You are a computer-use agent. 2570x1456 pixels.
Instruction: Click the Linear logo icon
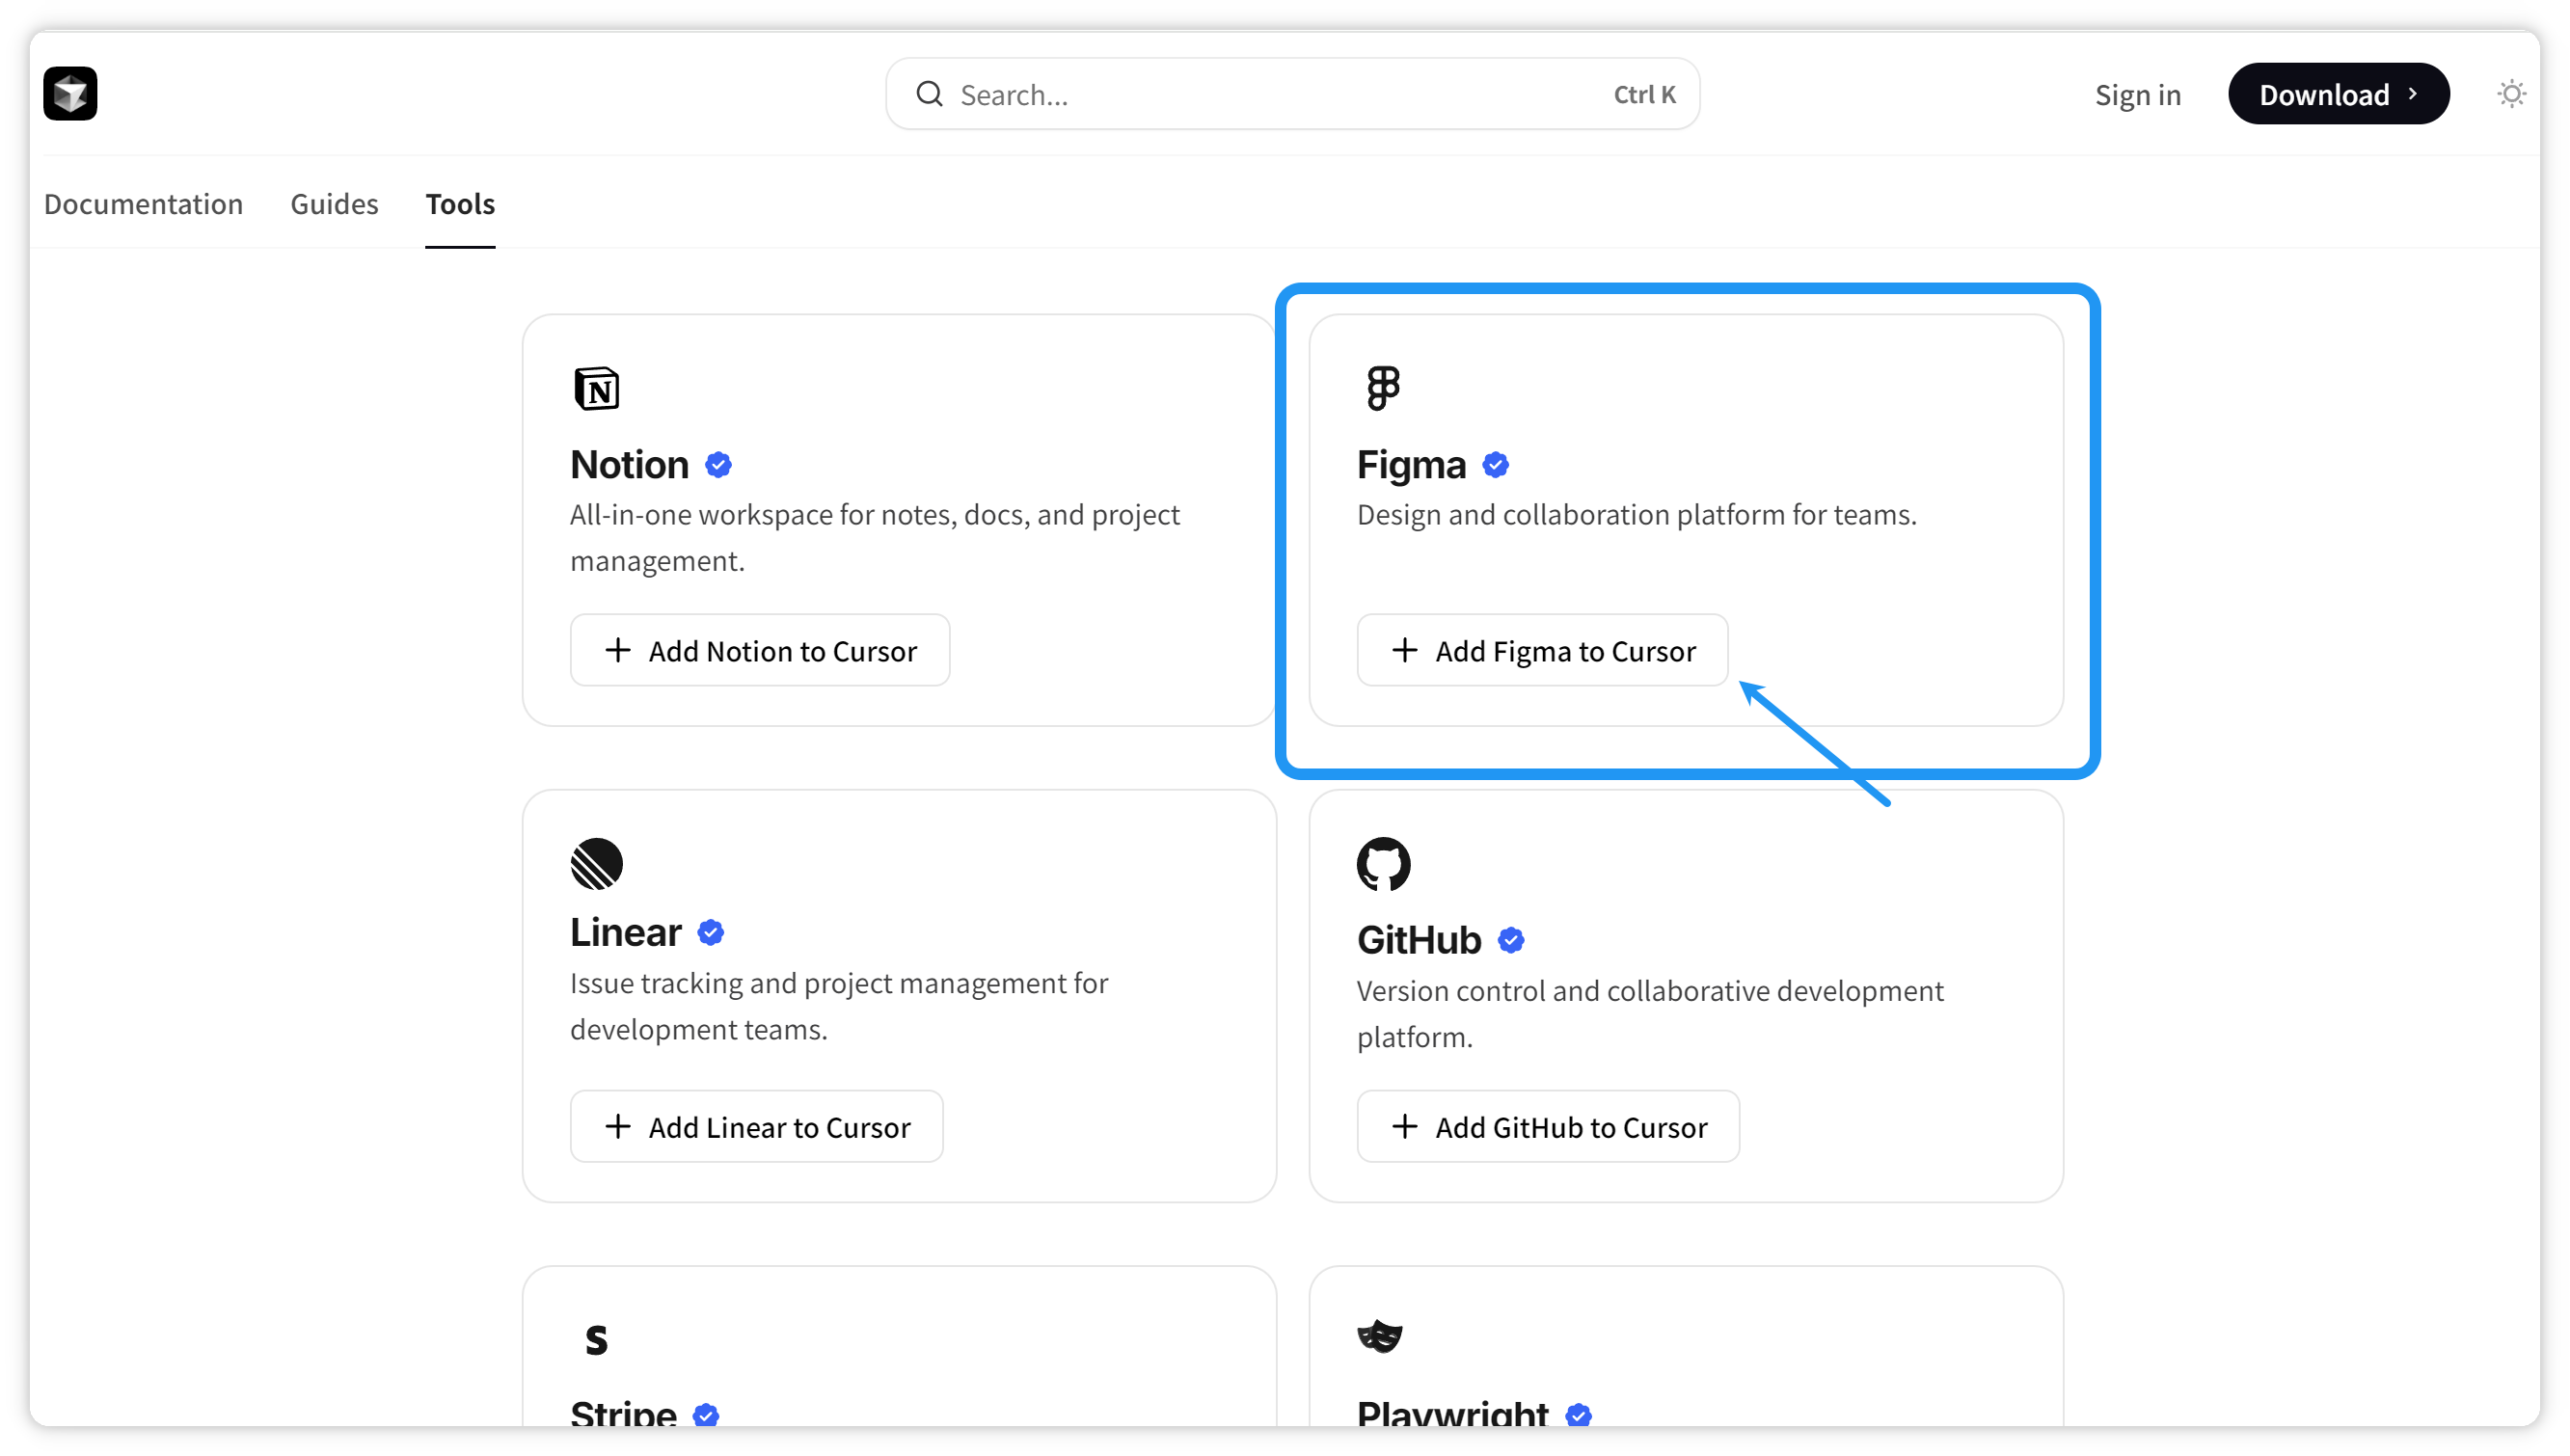coord(596,863)
